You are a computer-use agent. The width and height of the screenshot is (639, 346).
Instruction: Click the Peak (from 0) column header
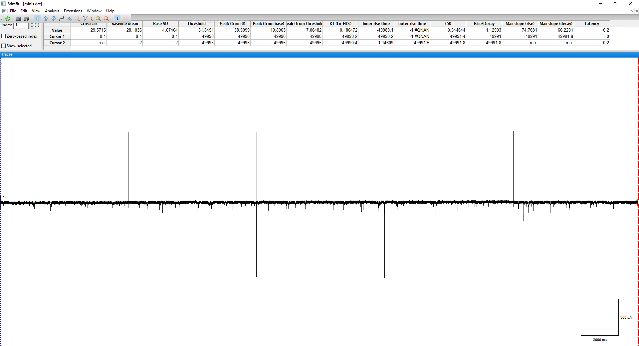[232, 24]
